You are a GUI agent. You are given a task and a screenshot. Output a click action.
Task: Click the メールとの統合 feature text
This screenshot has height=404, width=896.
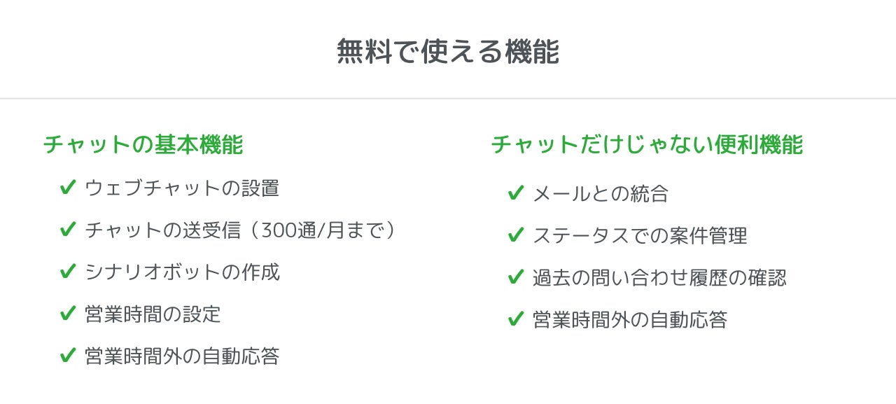601,194
